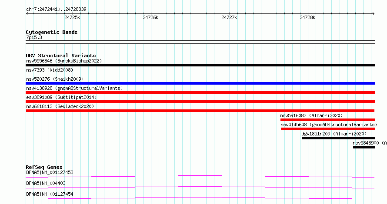Click the magenta intron line for NM_001127453

(x=200, y=176)
